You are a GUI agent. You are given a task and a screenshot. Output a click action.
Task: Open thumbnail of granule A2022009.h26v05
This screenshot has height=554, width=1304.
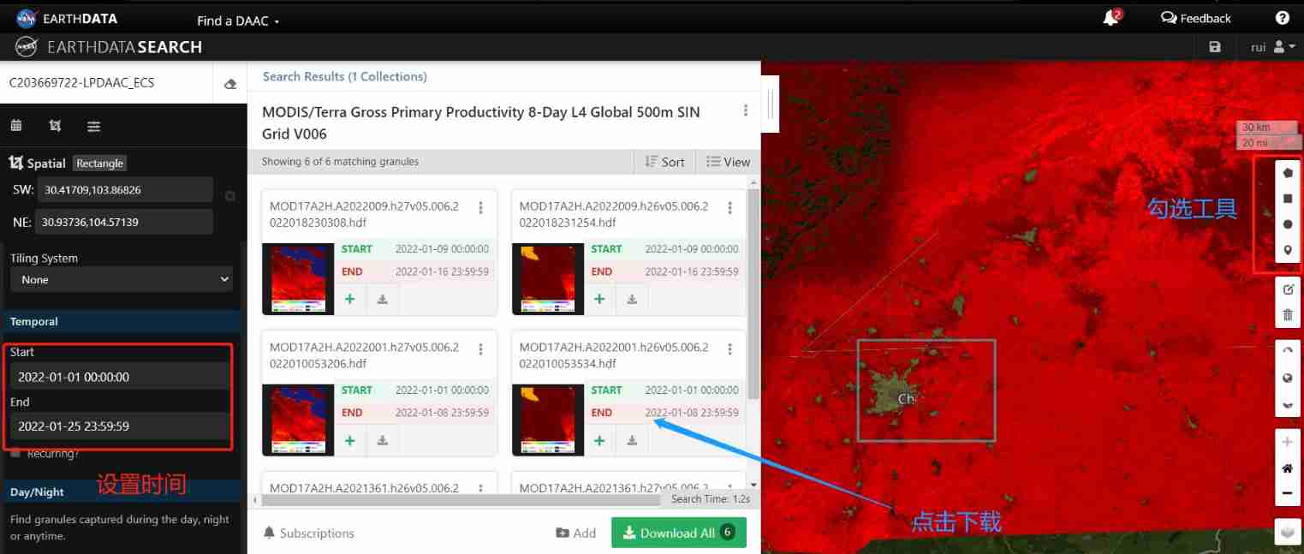click(548, 278)
